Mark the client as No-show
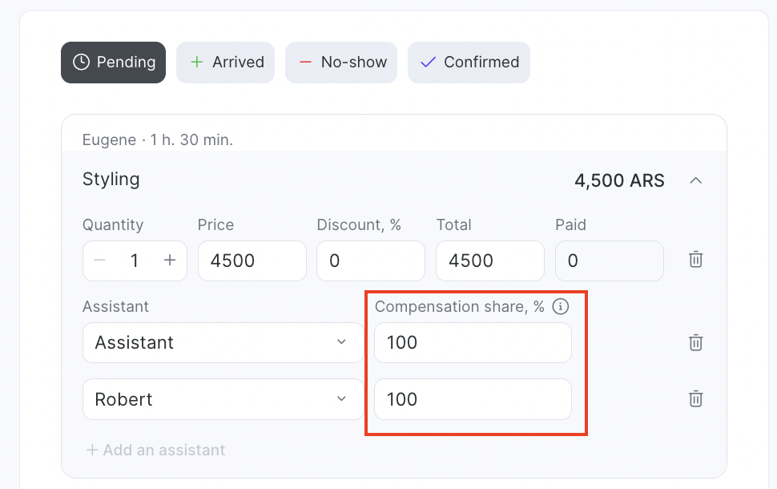 click(340, 63)
